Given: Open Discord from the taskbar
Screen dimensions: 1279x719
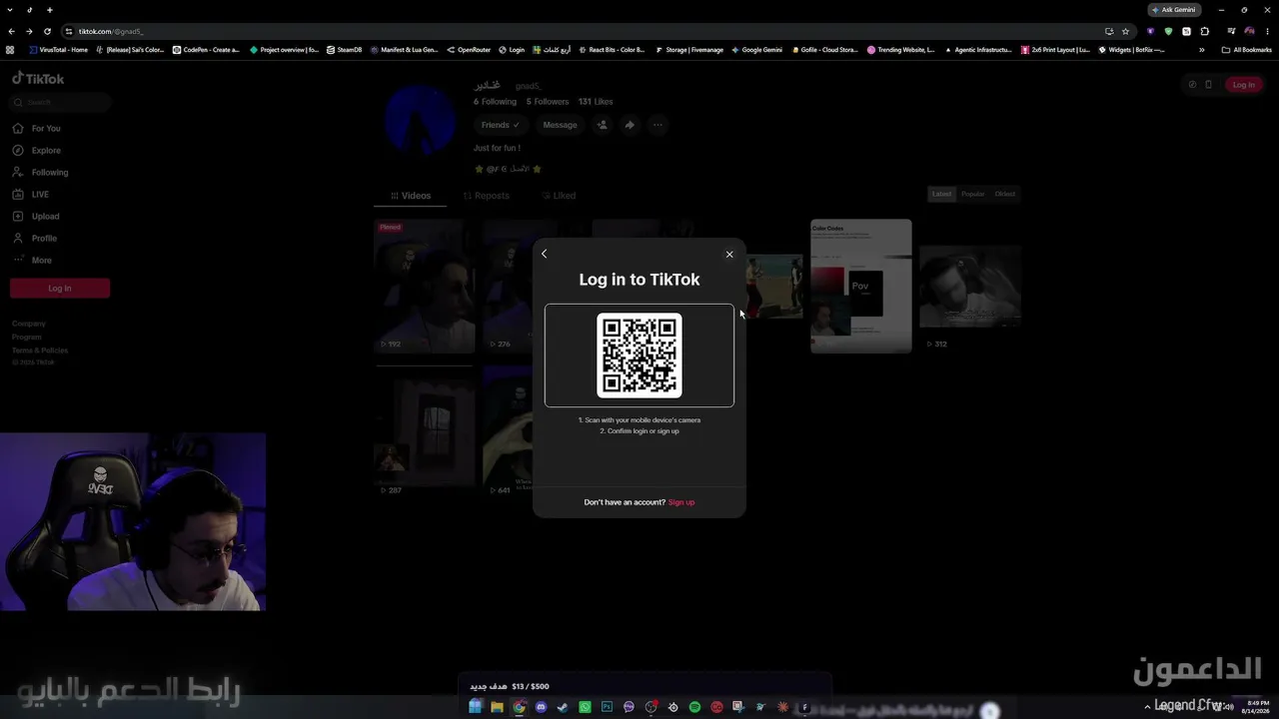Looking at the screenshot, I should [541, 707].
